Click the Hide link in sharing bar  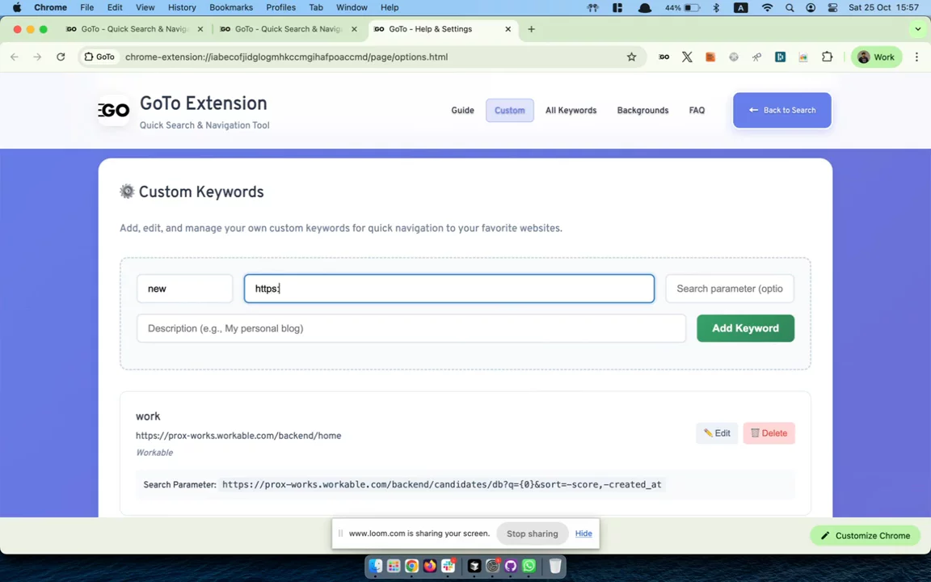[583, 533]
